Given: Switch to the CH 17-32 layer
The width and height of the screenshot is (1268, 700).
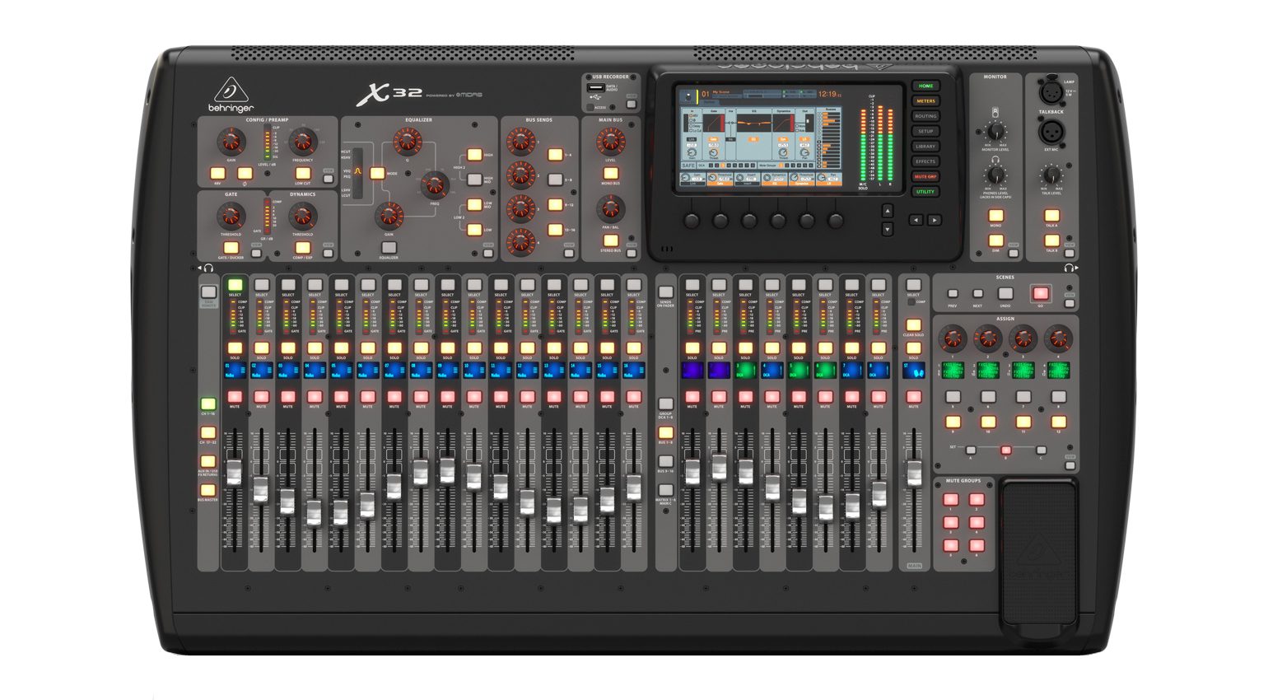Looking at the screenshot, I should (207, 433).
